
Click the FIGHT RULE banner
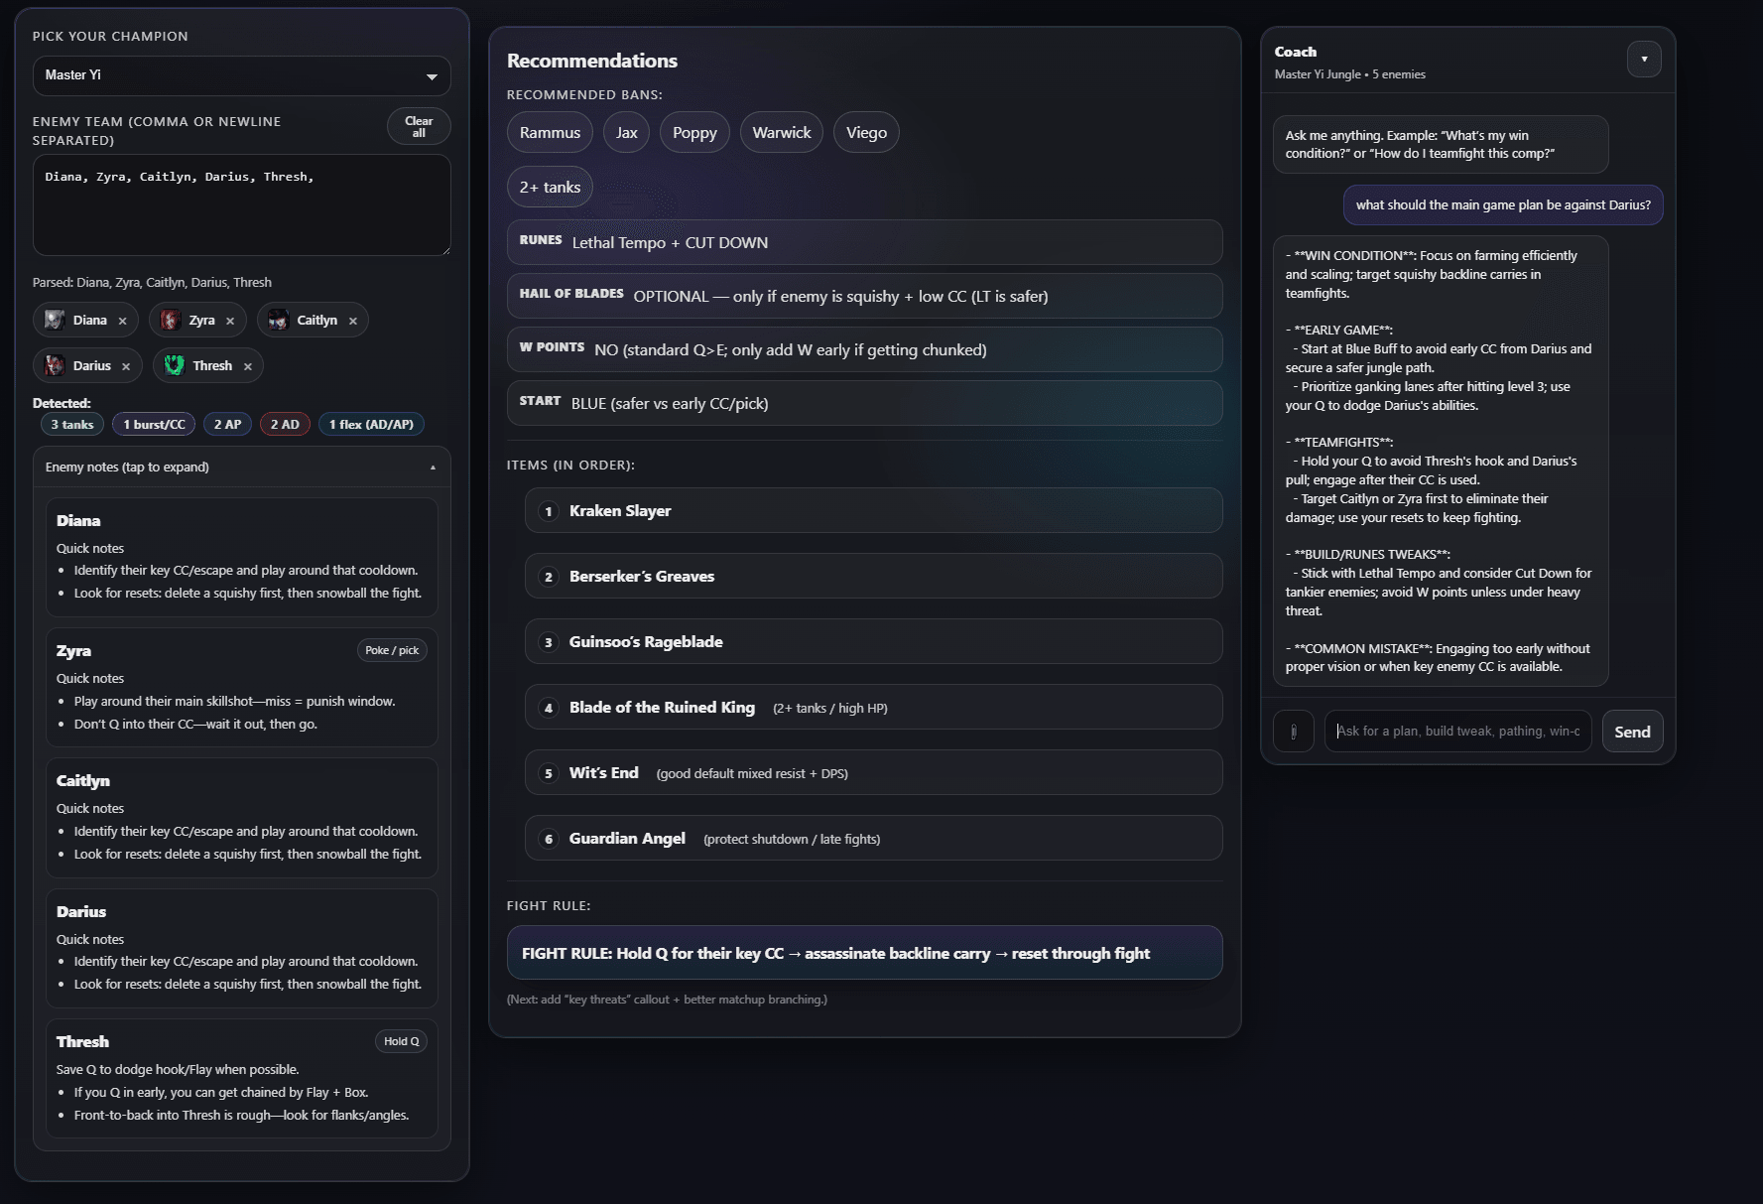(864, 953)
